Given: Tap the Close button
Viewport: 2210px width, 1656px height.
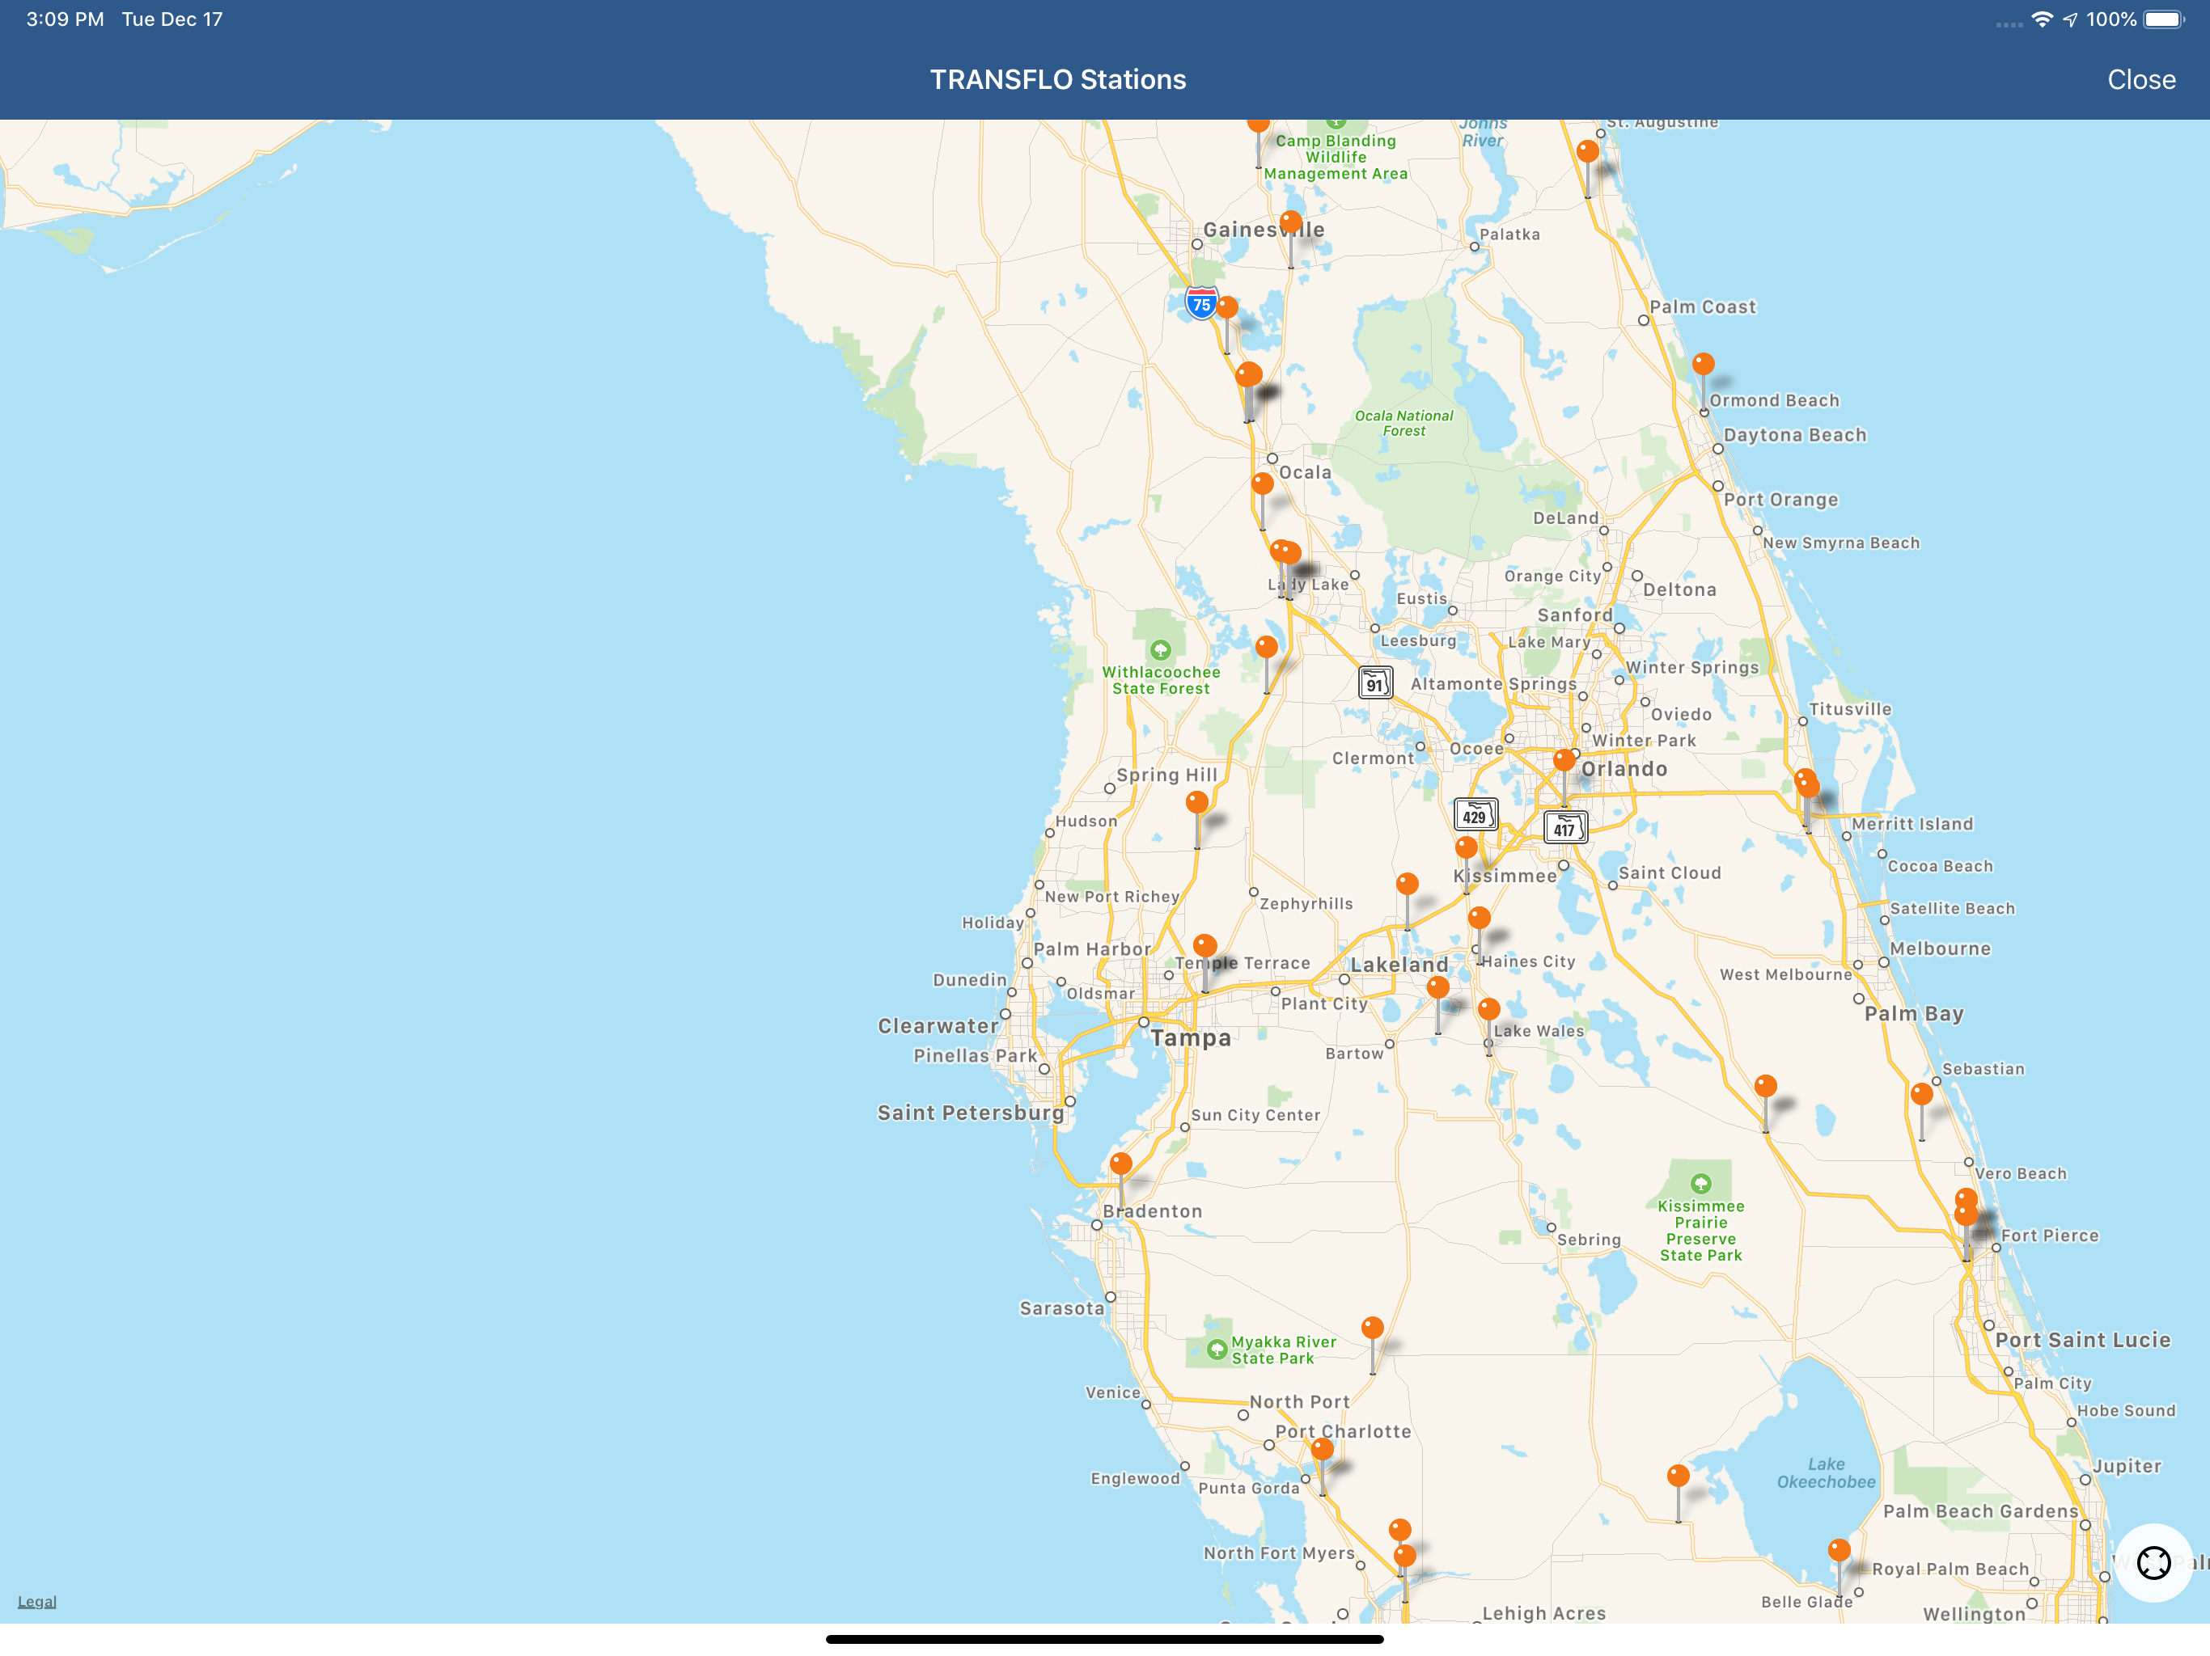Looking at the screenshot, I should click(2140, 80).
